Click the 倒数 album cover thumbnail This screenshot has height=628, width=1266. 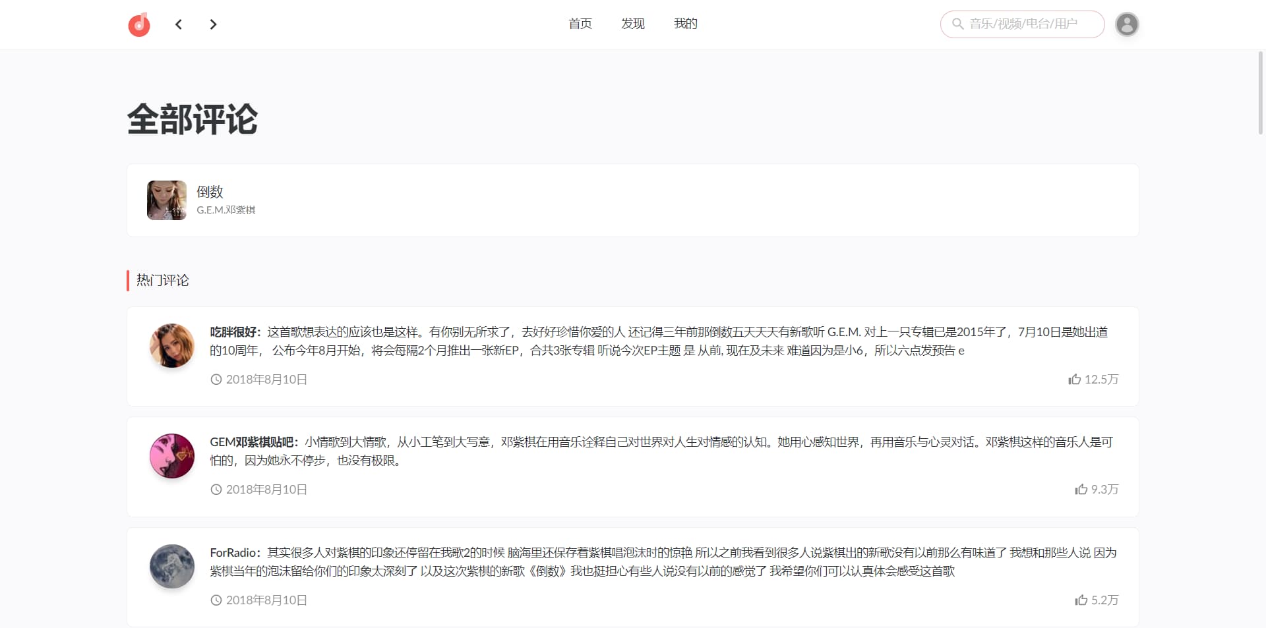166,200
